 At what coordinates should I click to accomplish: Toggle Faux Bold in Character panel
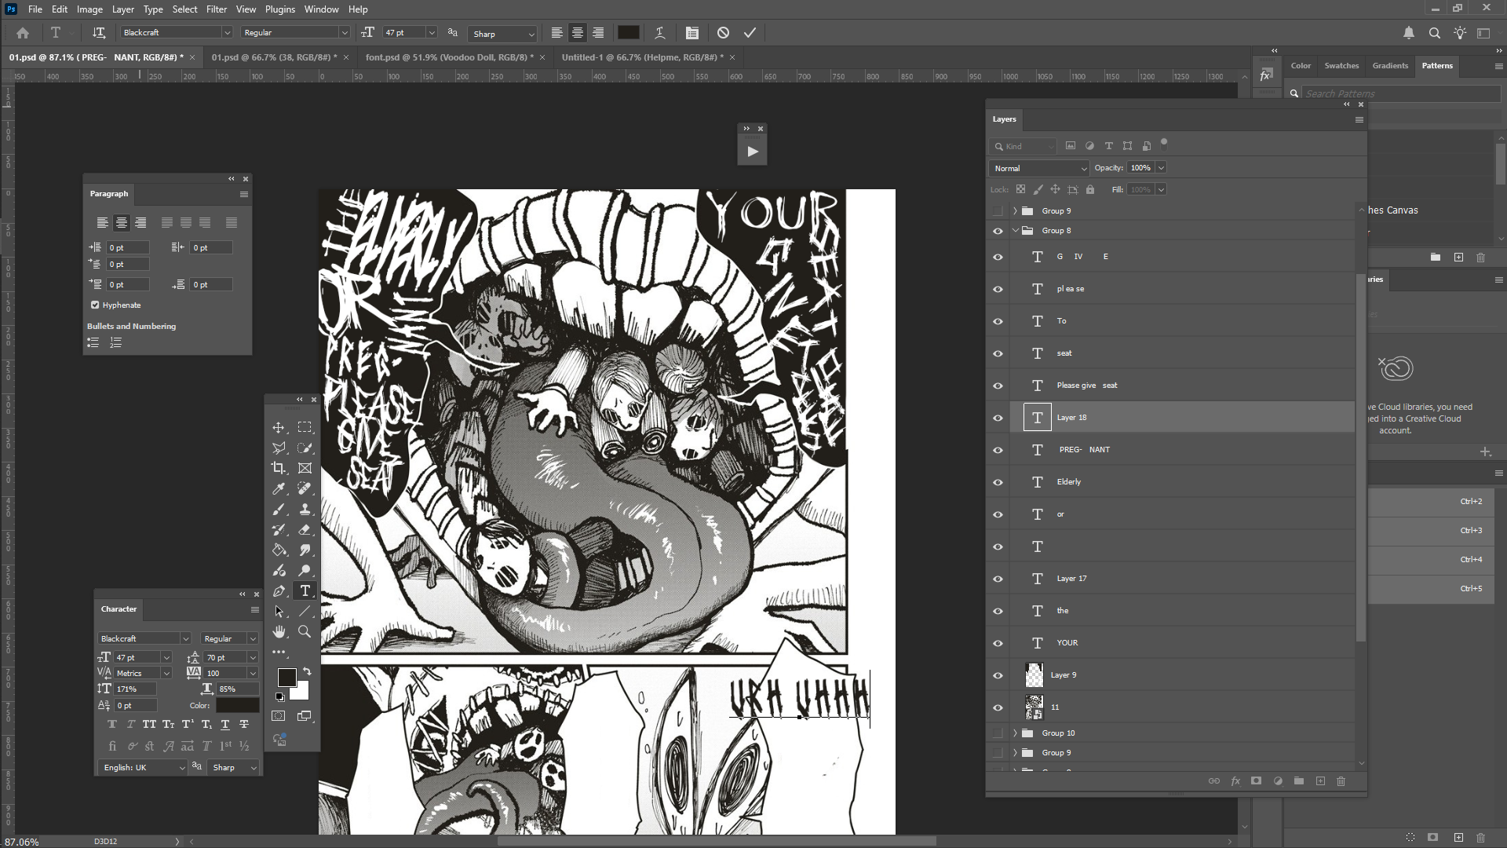(x=112, y=725)
